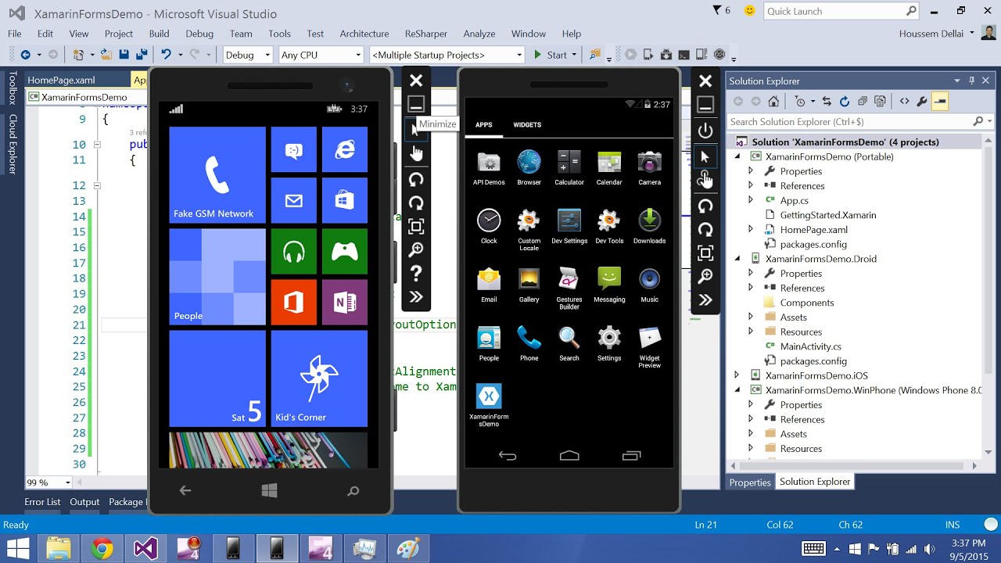This screenshot has width=1001, height=563.
Task: Expand HomePage.xaml node in Solution Explorer
Action: [x=751, y=229]
